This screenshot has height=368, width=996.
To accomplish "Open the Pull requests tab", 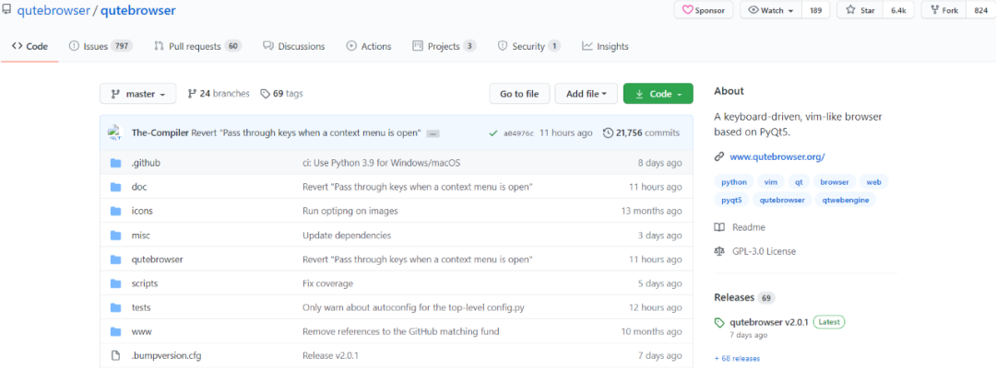I will tap(197, 46).
